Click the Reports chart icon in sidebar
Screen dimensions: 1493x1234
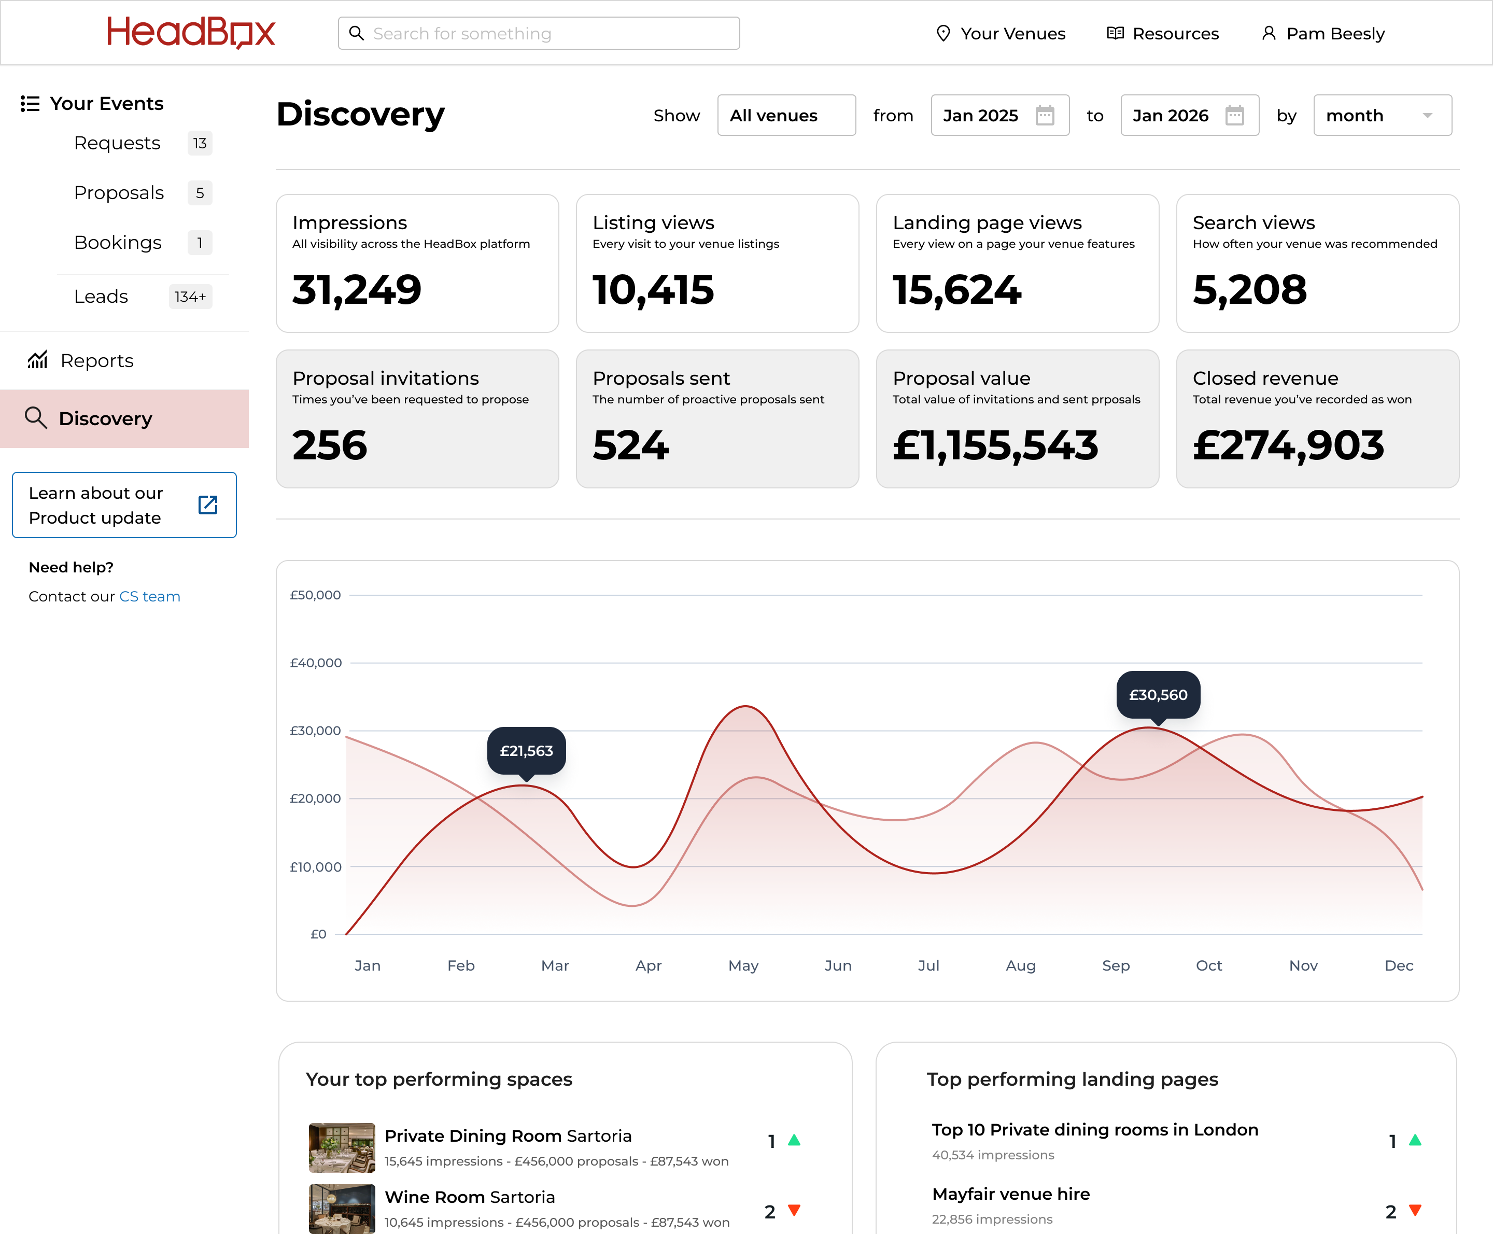[38, 360]
